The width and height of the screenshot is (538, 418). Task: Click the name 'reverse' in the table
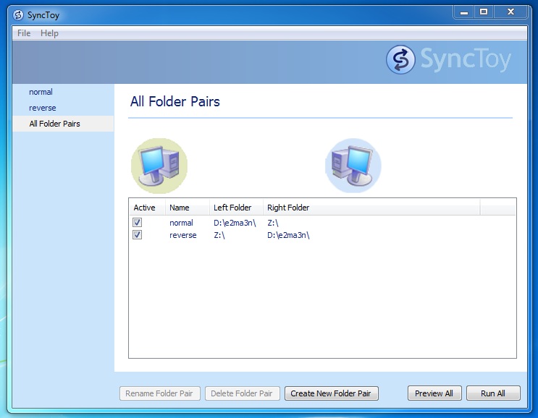(183, 235)
